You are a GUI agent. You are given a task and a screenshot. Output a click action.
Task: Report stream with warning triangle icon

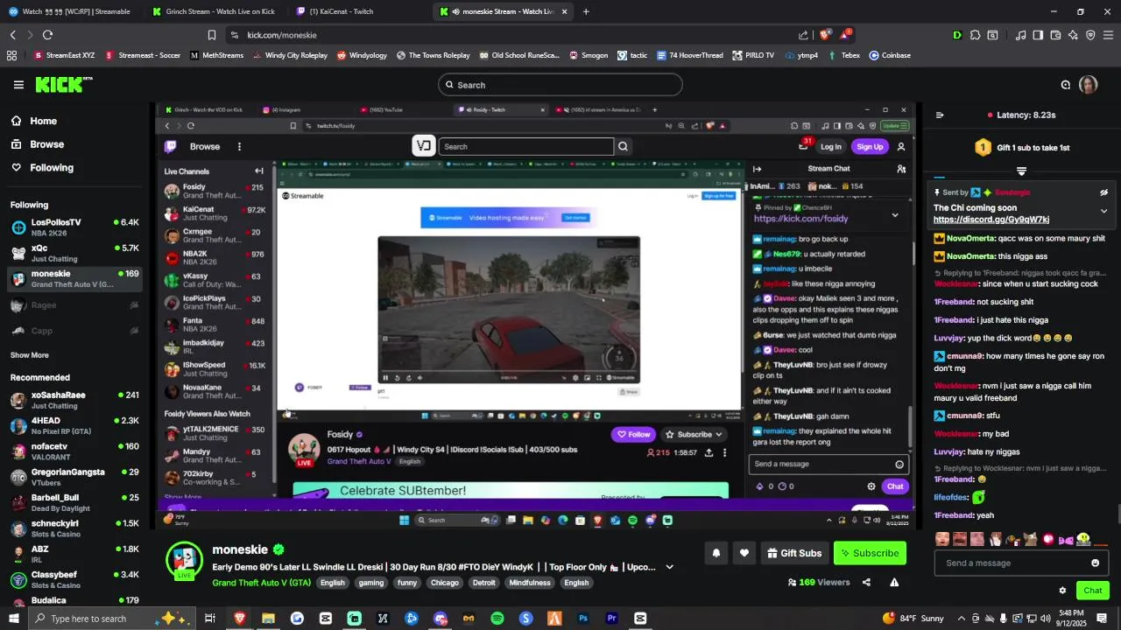(x=894, y=582)
